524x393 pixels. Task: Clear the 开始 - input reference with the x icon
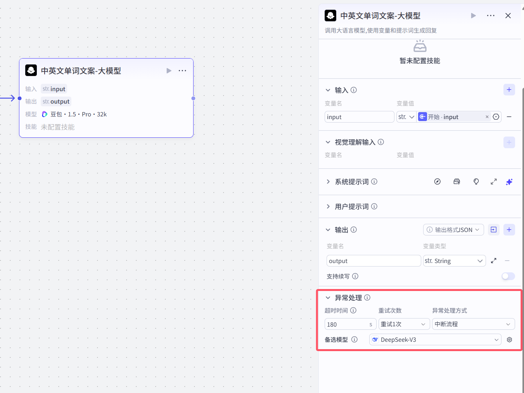click(487, 117)
